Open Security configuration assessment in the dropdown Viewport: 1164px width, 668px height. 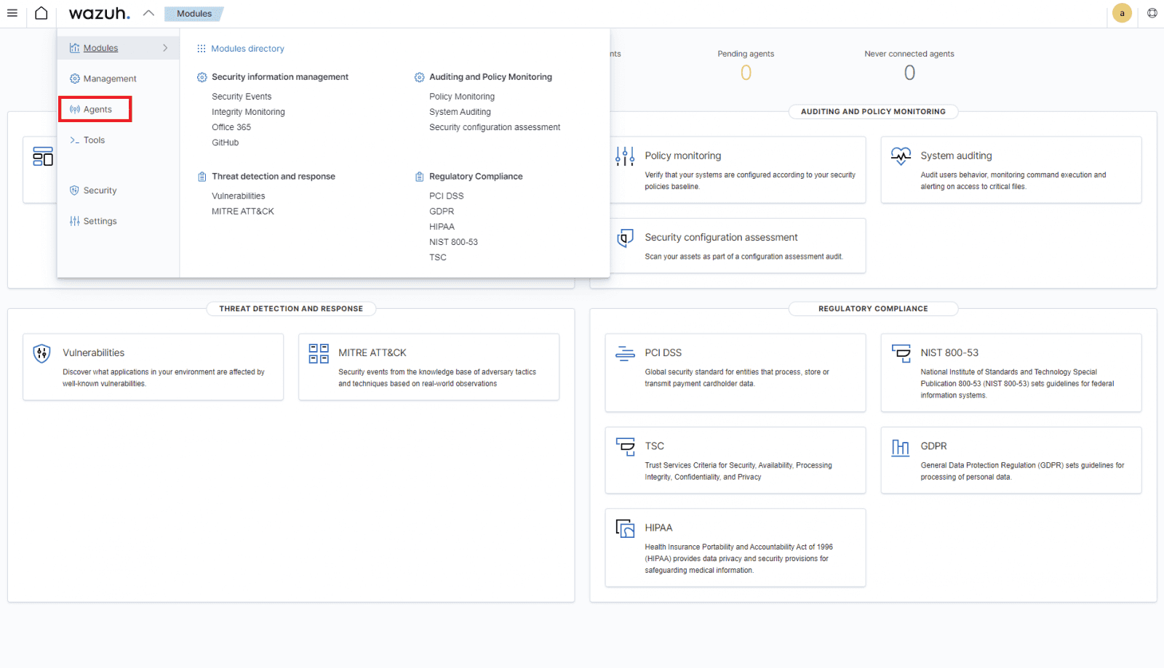pyautogui.click(x=495, y=127)
